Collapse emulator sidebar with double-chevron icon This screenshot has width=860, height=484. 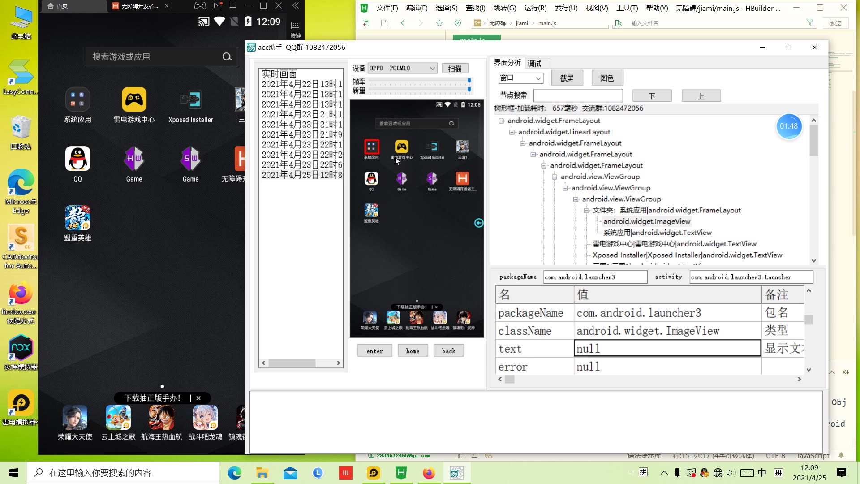click(x=296, y=6)
